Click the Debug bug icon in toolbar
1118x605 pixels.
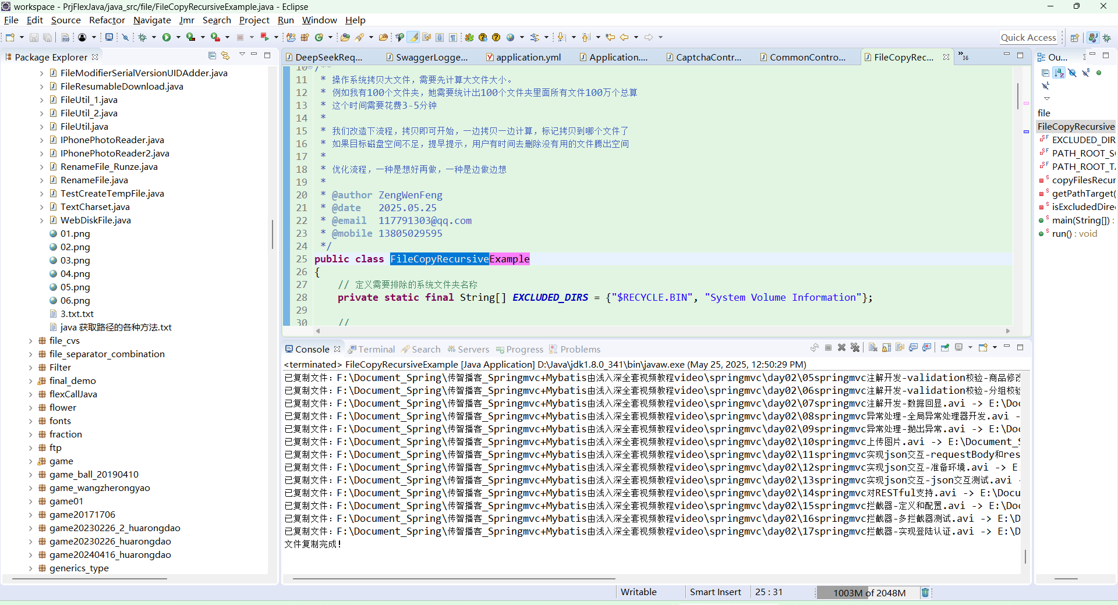[142, 37]
